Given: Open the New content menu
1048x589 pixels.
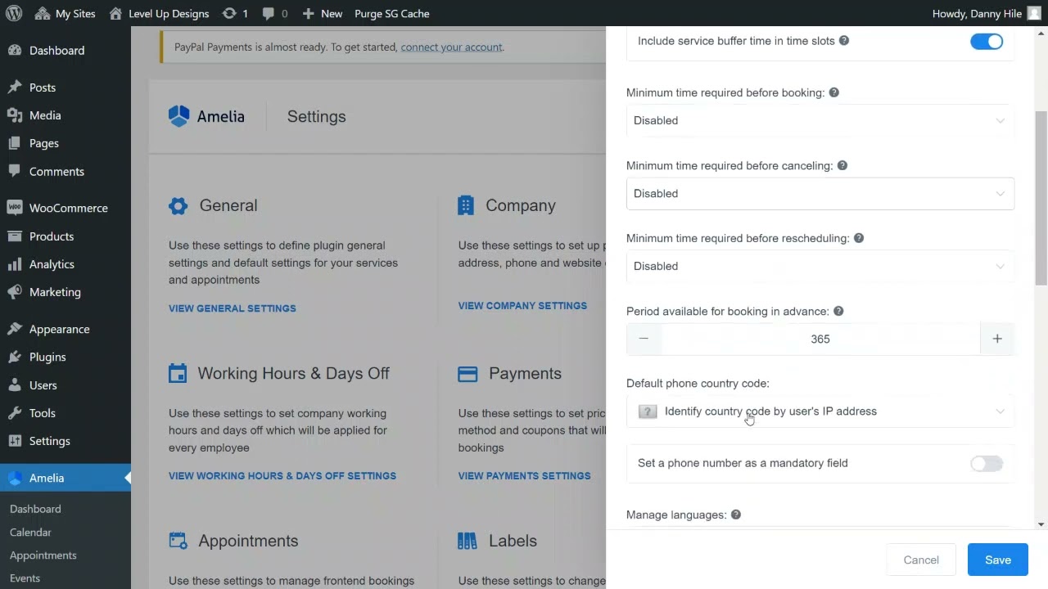Looking at the screenshot, I should [x=322, y=13].
